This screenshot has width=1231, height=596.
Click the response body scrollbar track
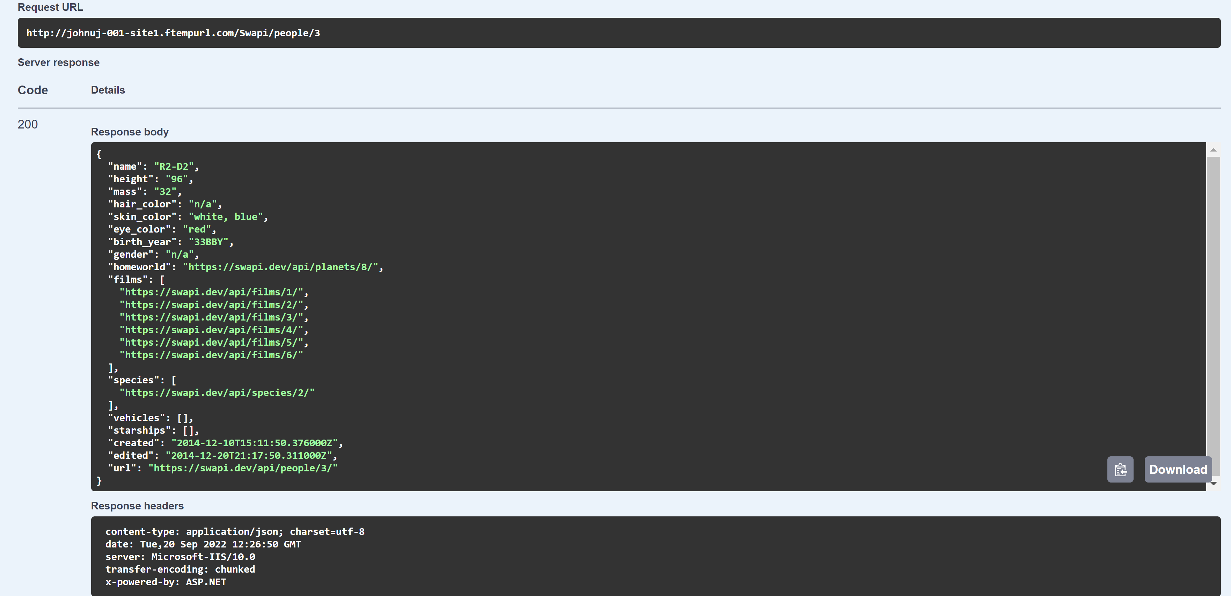click(1214, 315)
